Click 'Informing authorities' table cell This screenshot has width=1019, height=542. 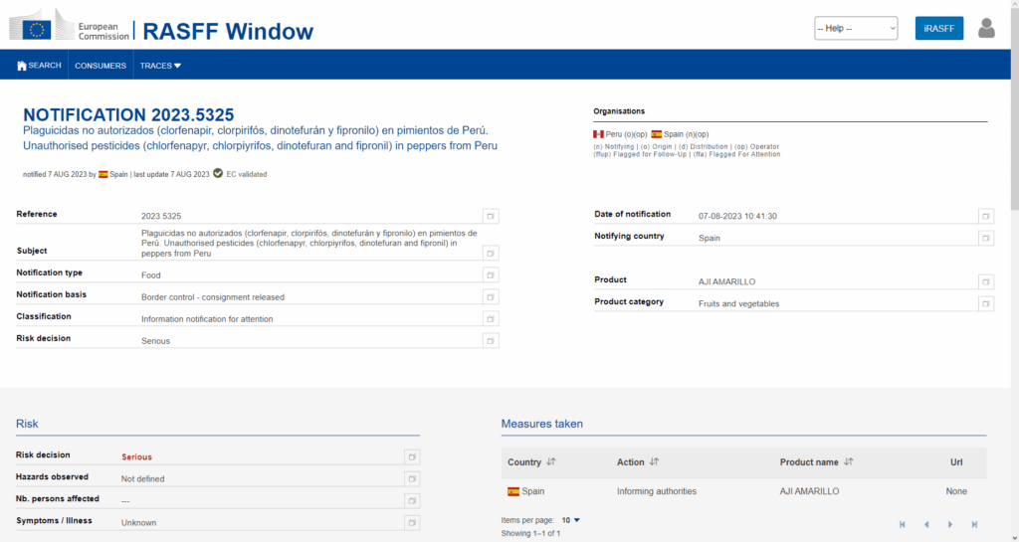(x=657, y=491)
